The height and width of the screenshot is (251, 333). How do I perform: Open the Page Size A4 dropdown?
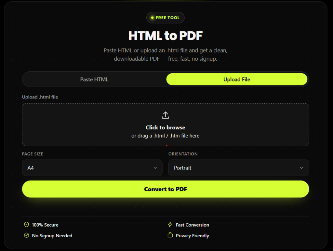[92, 168]
